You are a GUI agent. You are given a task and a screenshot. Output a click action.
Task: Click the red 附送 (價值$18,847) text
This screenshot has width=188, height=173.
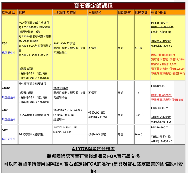tap(164, 55)
